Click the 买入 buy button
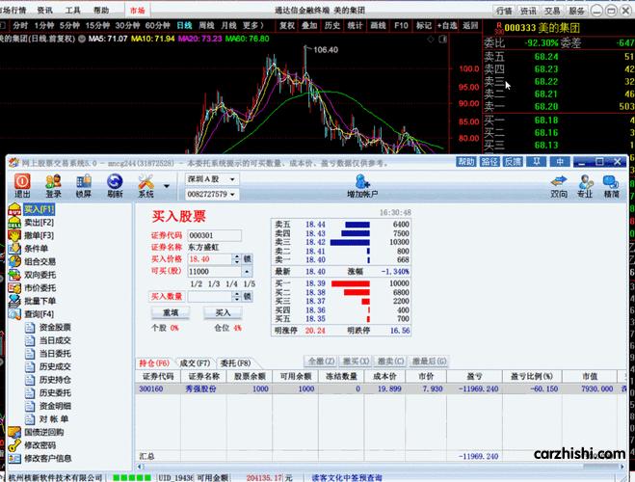The image size is (635, 482). pos(223,312)
